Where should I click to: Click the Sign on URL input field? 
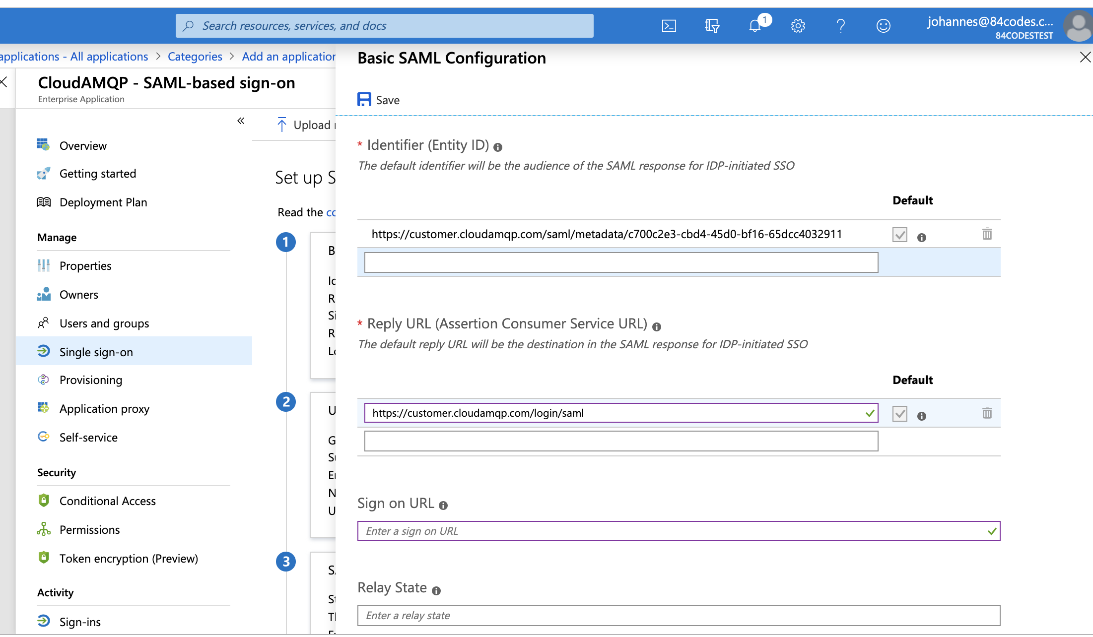679,531
